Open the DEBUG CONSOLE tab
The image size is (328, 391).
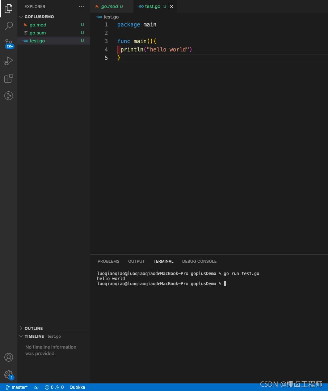point(199,261)
